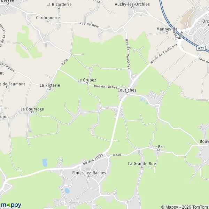Select the Manneville place marker
Image resolution: width=209 pixels, height=209 pixels.
point(167,32)
